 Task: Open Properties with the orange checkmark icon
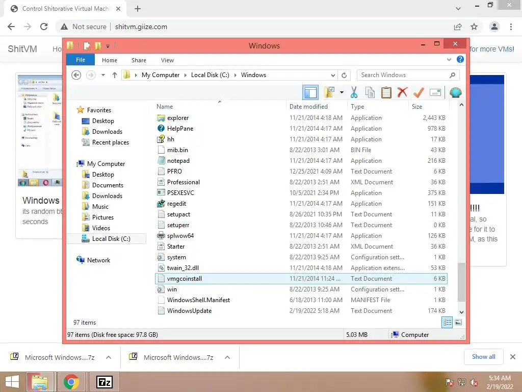tap(419, 92)
